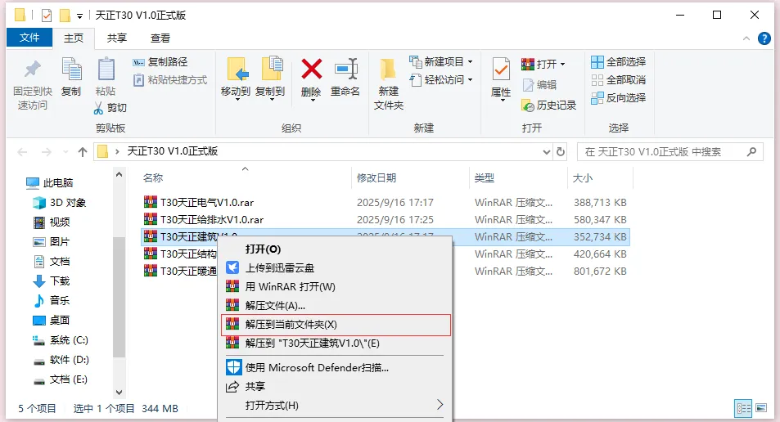The height and width of the screenshot is (422, 780).
Task: Switch to Share (共享) ribbon tab
Action: click(x=117, y=38)
